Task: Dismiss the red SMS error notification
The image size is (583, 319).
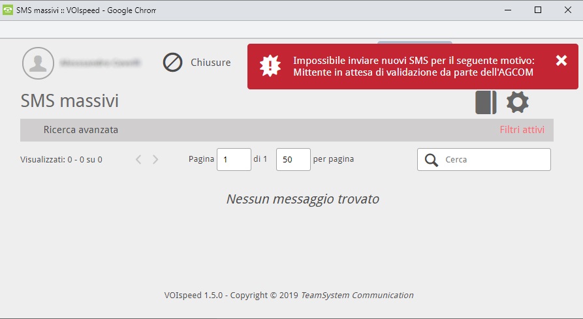Action: click(561, 60)
